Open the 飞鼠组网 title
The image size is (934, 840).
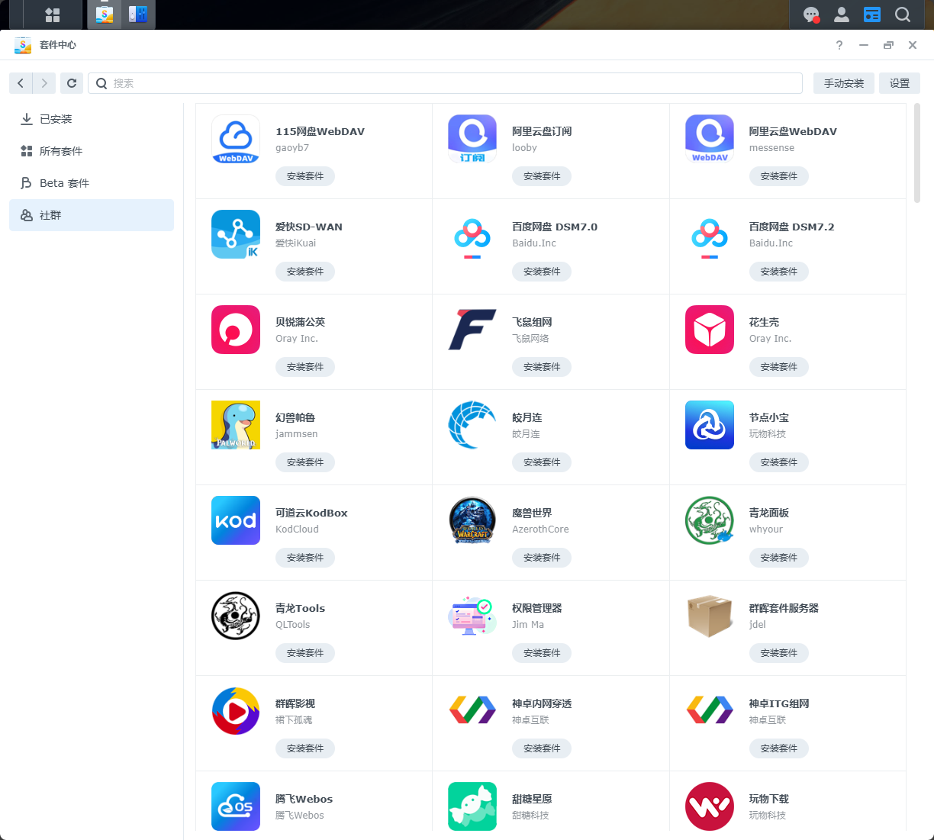[x=532, y=322]
